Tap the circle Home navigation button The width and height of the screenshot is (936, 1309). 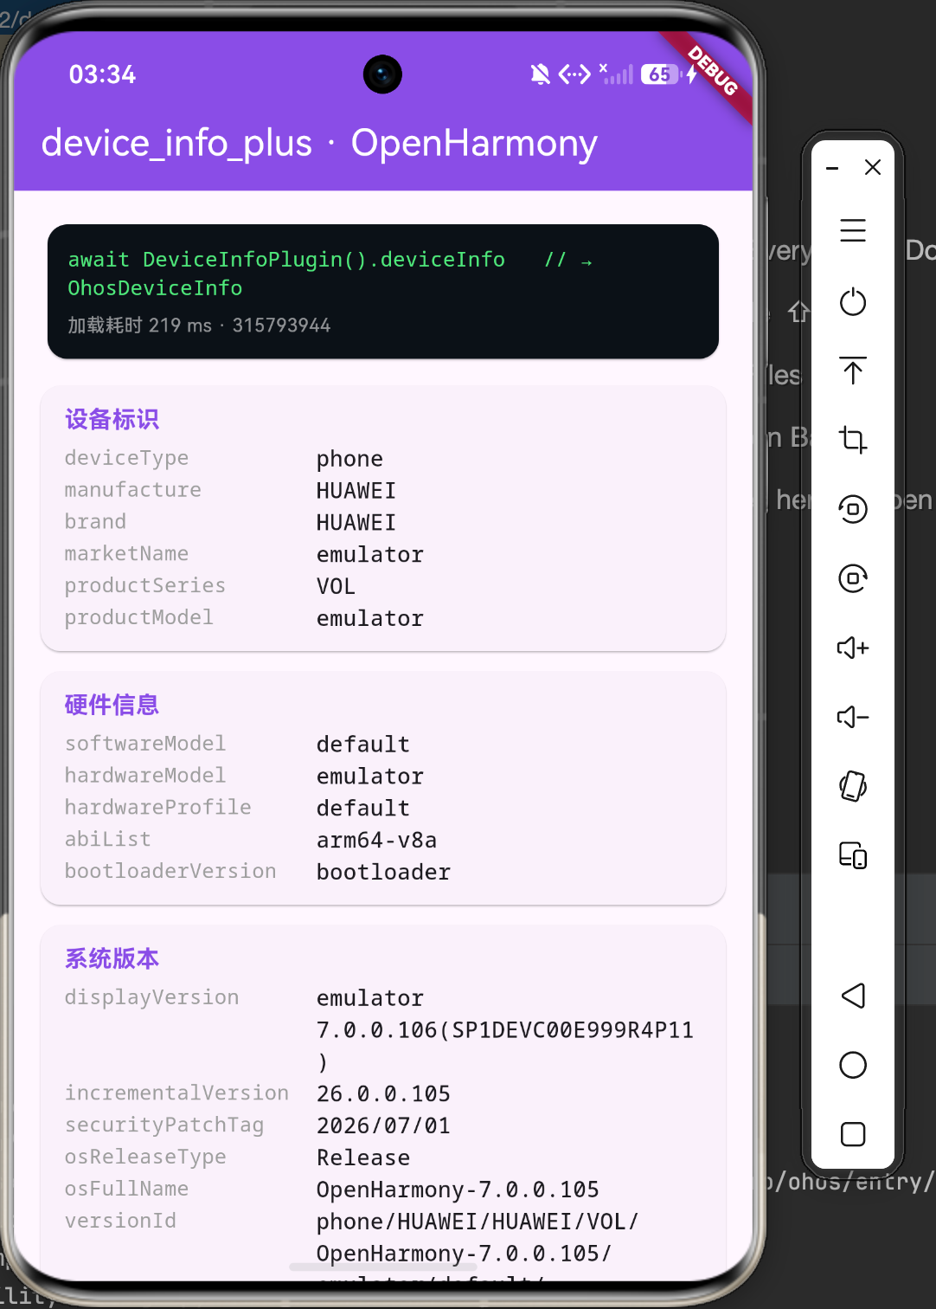point(853,1065)
